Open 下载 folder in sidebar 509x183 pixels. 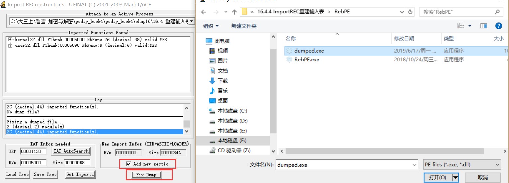click(x=219, y=81)
